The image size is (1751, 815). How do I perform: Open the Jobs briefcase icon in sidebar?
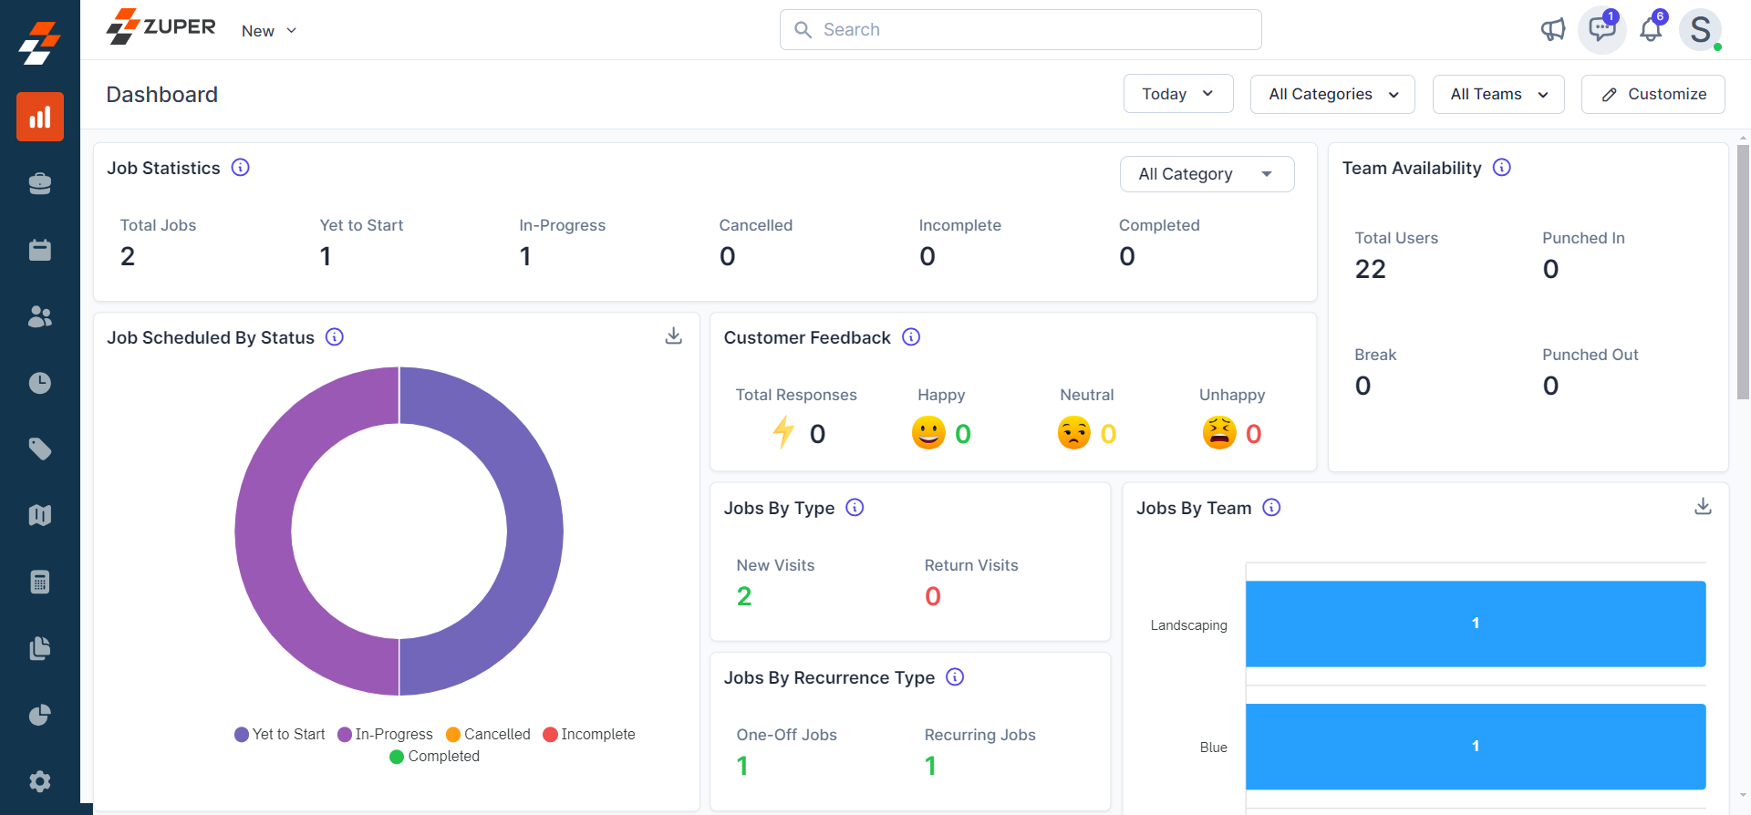point(39,183)
